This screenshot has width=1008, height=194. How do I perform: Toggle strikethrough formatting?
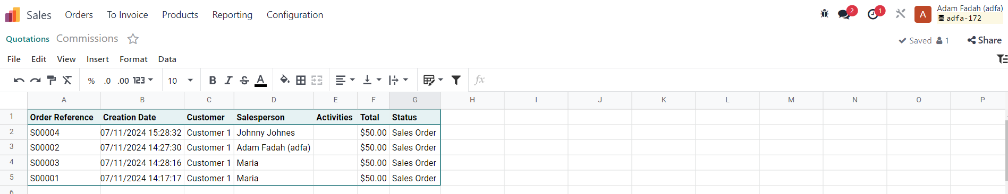tap(244, 80)
